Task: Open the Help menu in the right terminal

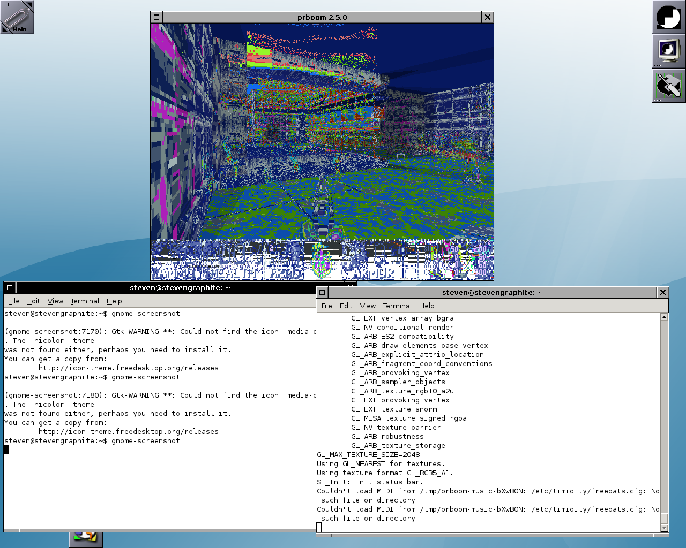Action: point(427,306)
